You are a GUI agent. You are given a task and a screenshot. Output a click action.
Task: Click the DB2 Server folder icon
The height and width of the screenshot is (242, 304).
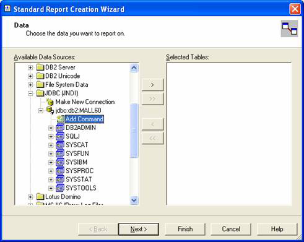[x=40, y=67]
